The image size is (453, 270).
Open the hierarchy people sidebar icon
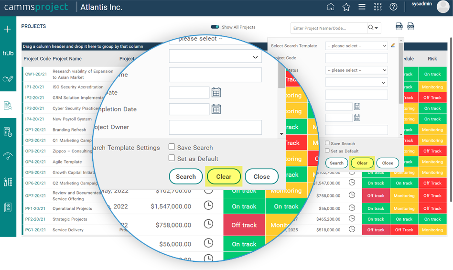8,182
